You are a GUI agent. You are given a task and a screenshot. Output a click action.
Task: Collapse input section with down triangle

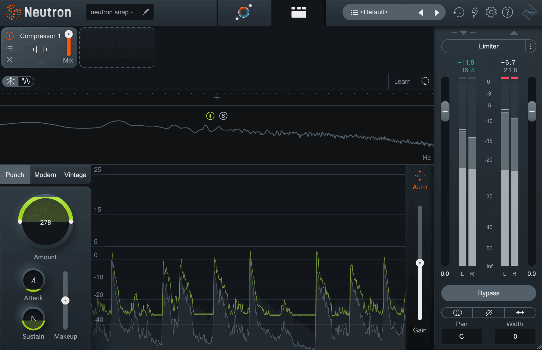coord(464,33)
